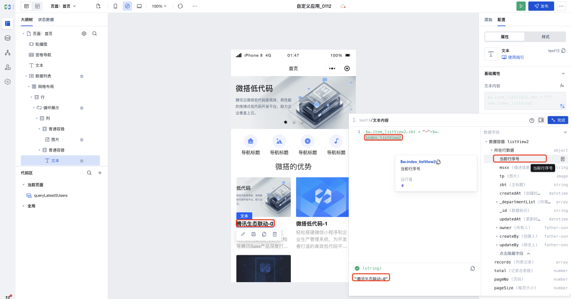The image size is (571, 299).
Task: Collapse 所在行数据 tree node
Action: (x=491, y=150)
